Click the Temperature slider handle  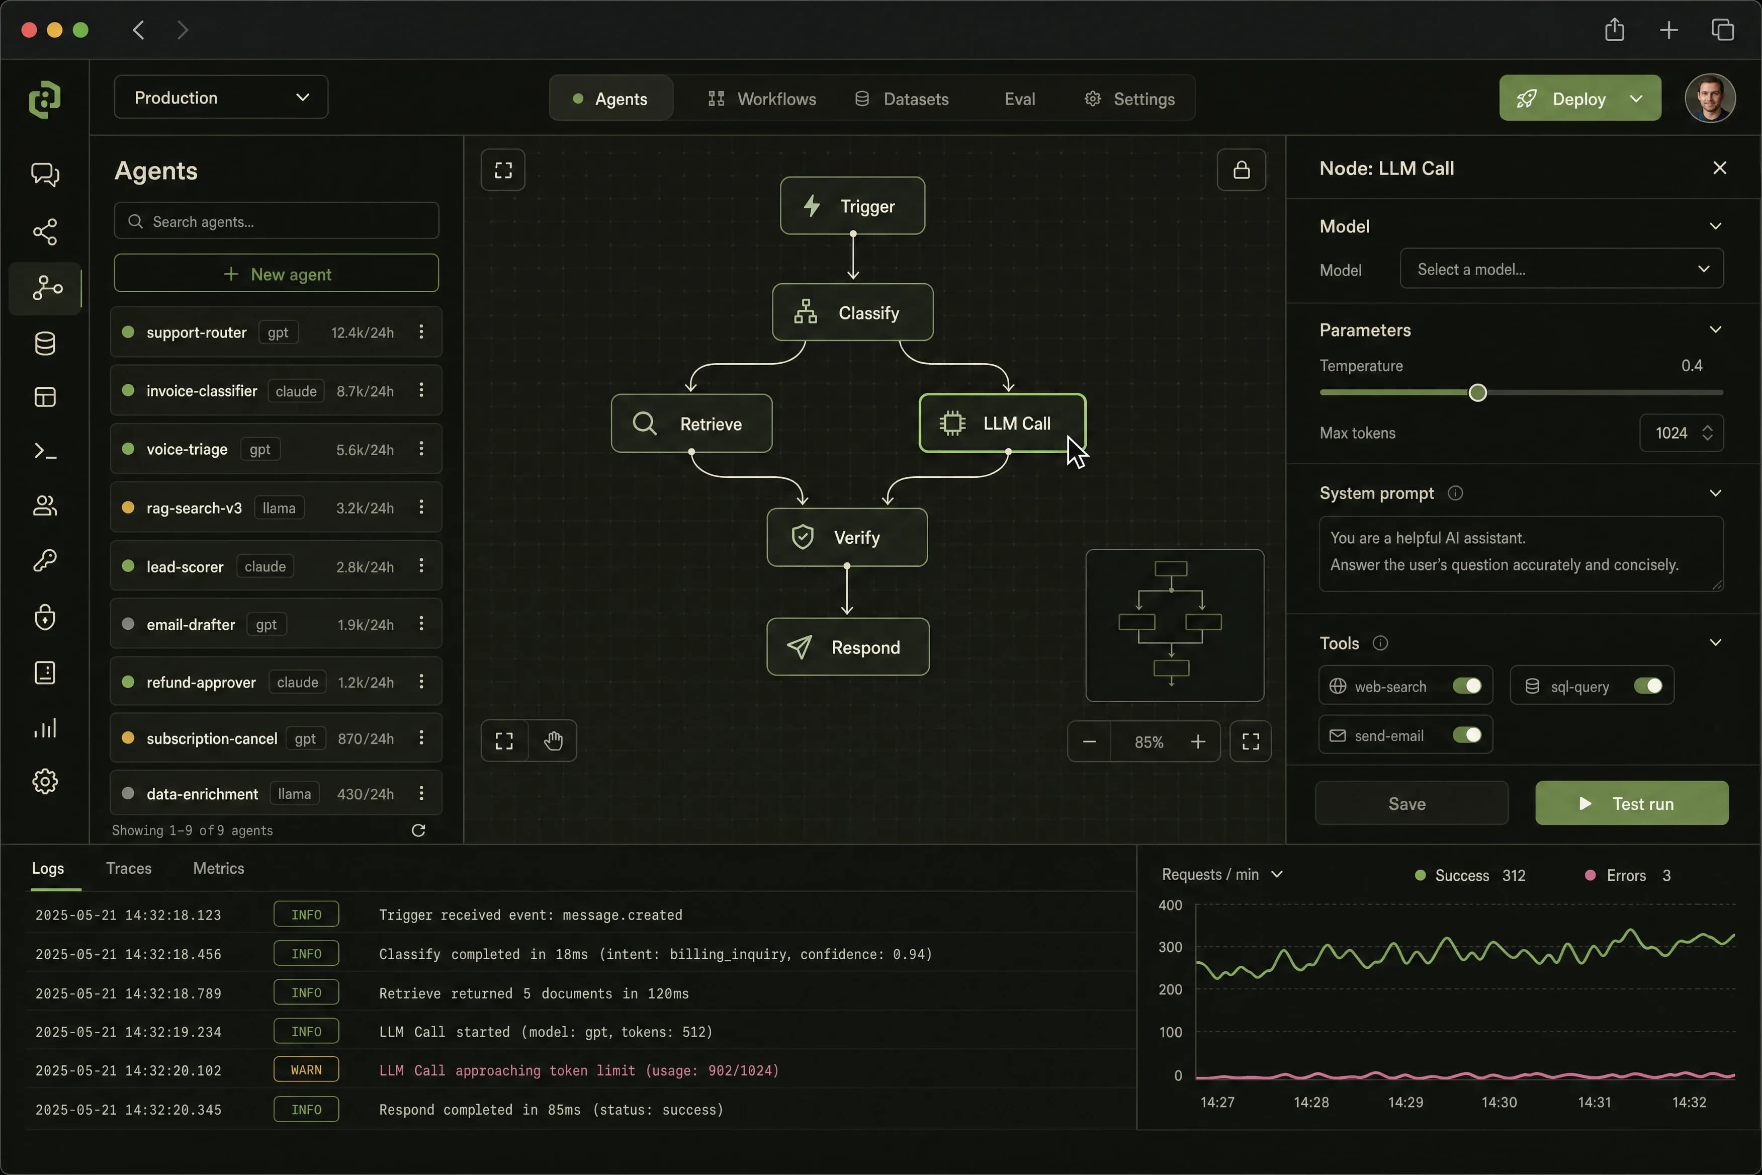pyautogui.click(x=1477, y=393)
